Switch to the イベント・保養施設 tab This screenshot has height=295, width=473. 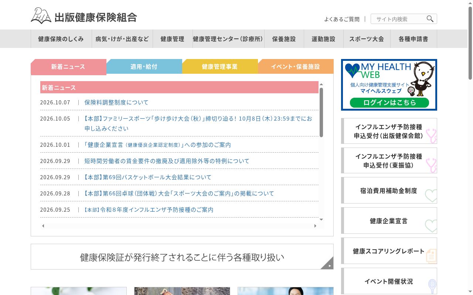coord(296,67)
